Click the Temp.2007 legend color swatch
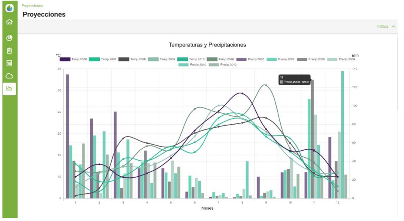The image size is (404, 221). (x=95, y=59)
